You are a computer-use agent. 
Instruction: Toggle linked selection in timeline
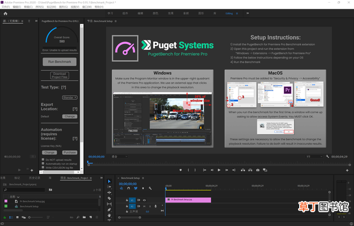click(x=136, y=188)
